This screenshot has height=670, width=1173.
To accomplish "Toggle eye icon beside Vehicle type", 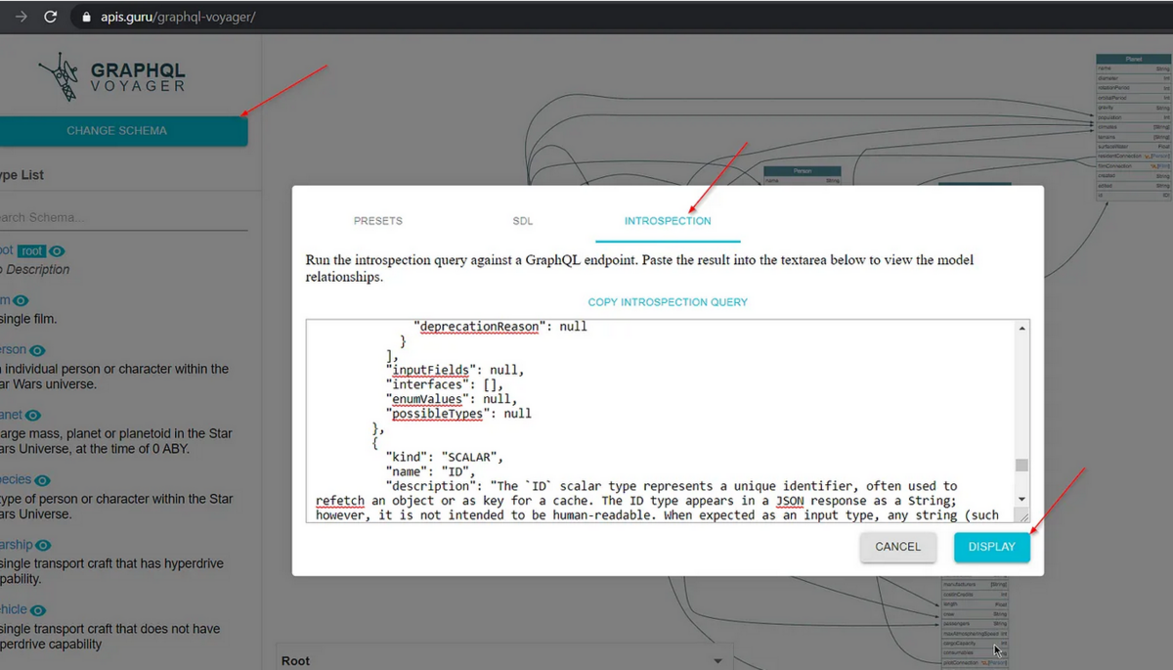I will point(38,610).
